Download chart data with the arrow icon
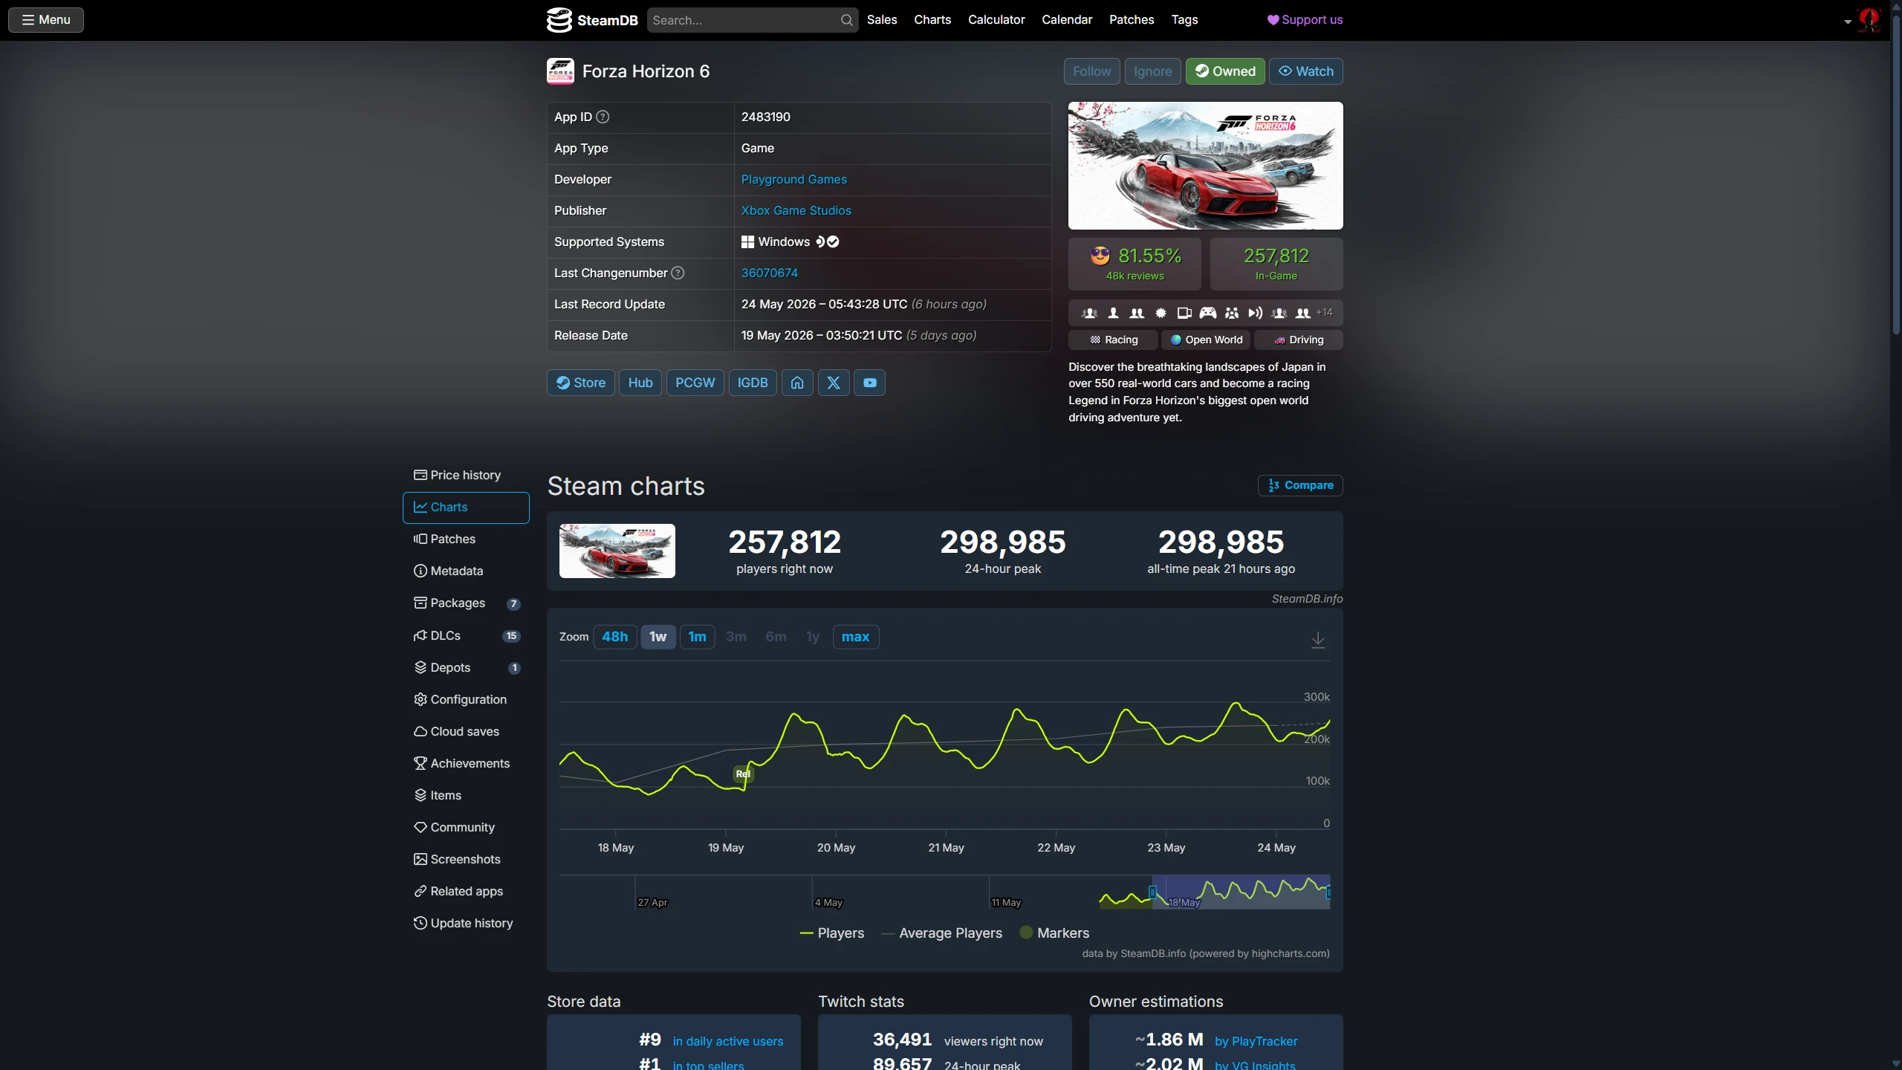 point(1318,639)
